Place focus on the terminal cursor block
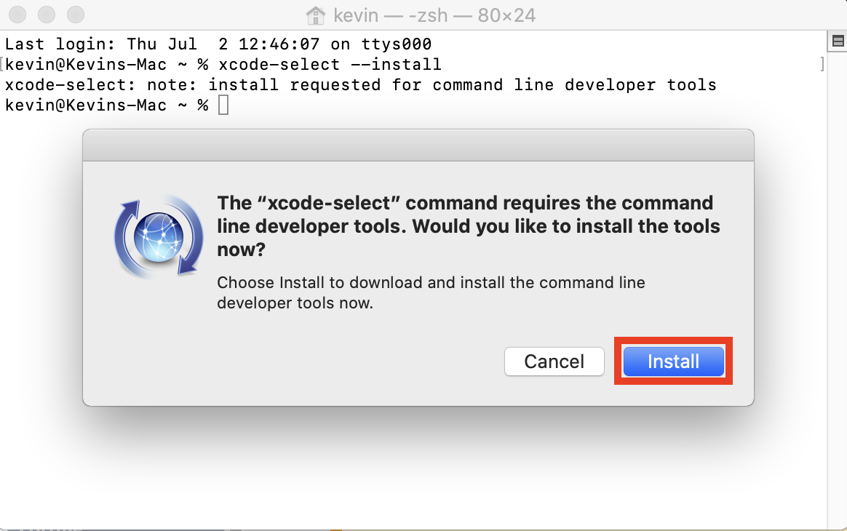Screen dimensions: 847x531 tap(223, 105)
